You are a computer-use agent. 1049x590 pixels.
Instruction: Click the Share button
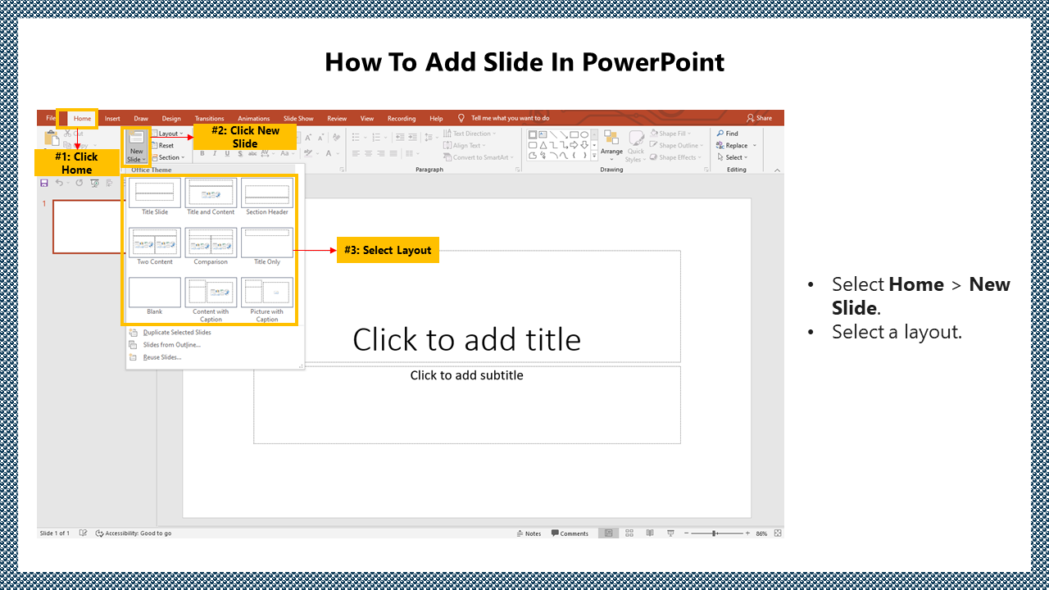point(759,118)
